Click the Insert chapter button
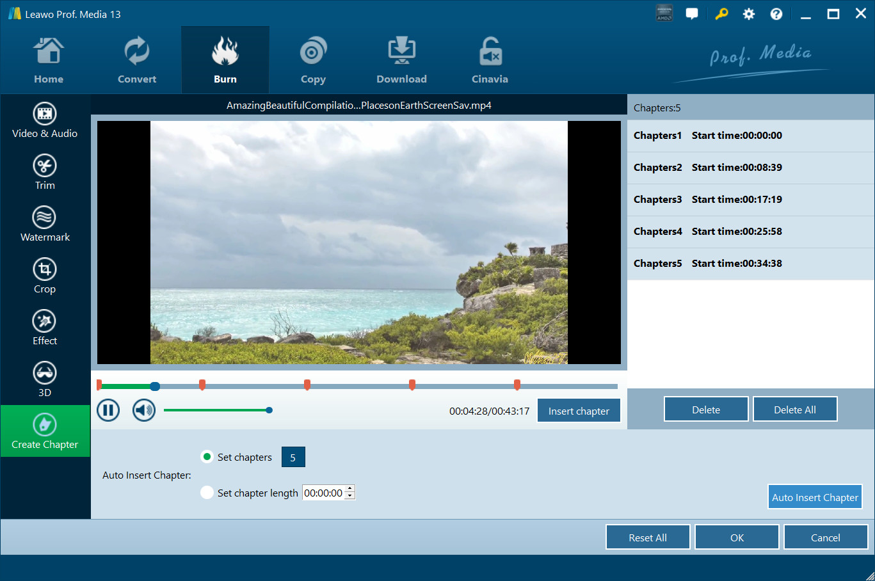This screenshot has width=875, height=581. 579,411
